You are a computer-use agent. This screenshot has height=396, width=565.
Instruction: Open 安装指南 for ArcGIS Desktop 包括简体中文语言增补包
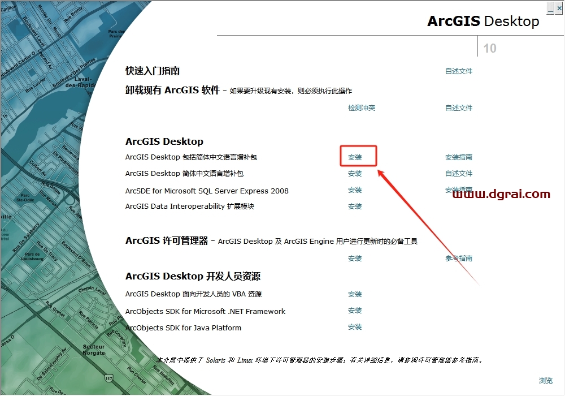pyautogui.click(x=459, y=157)
